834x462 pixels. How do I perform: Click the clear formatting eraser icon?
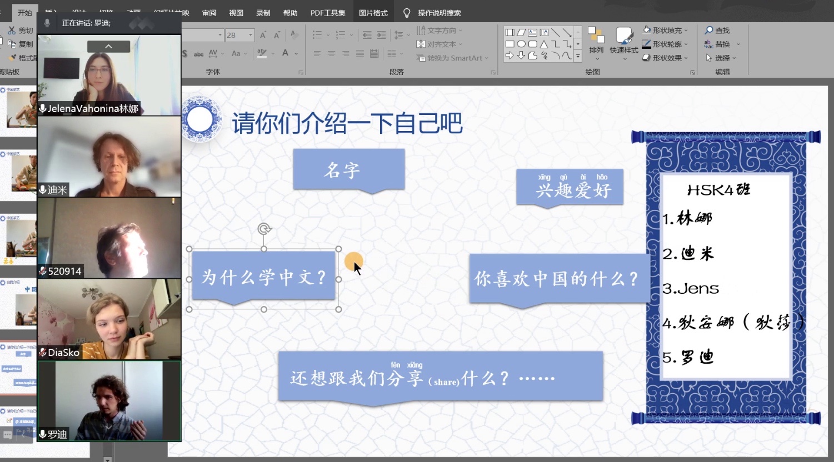[294, 35]
